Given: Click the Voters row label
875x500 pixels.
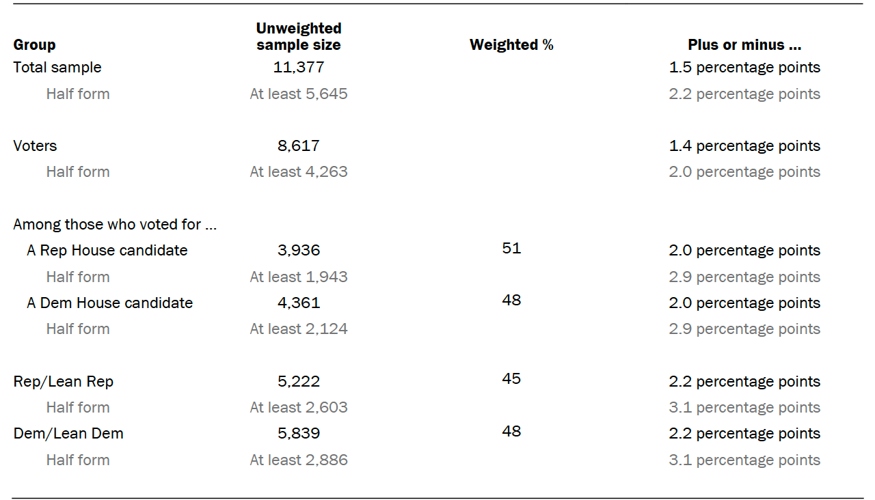Looking at the screenshot, I should click(35, 146).
